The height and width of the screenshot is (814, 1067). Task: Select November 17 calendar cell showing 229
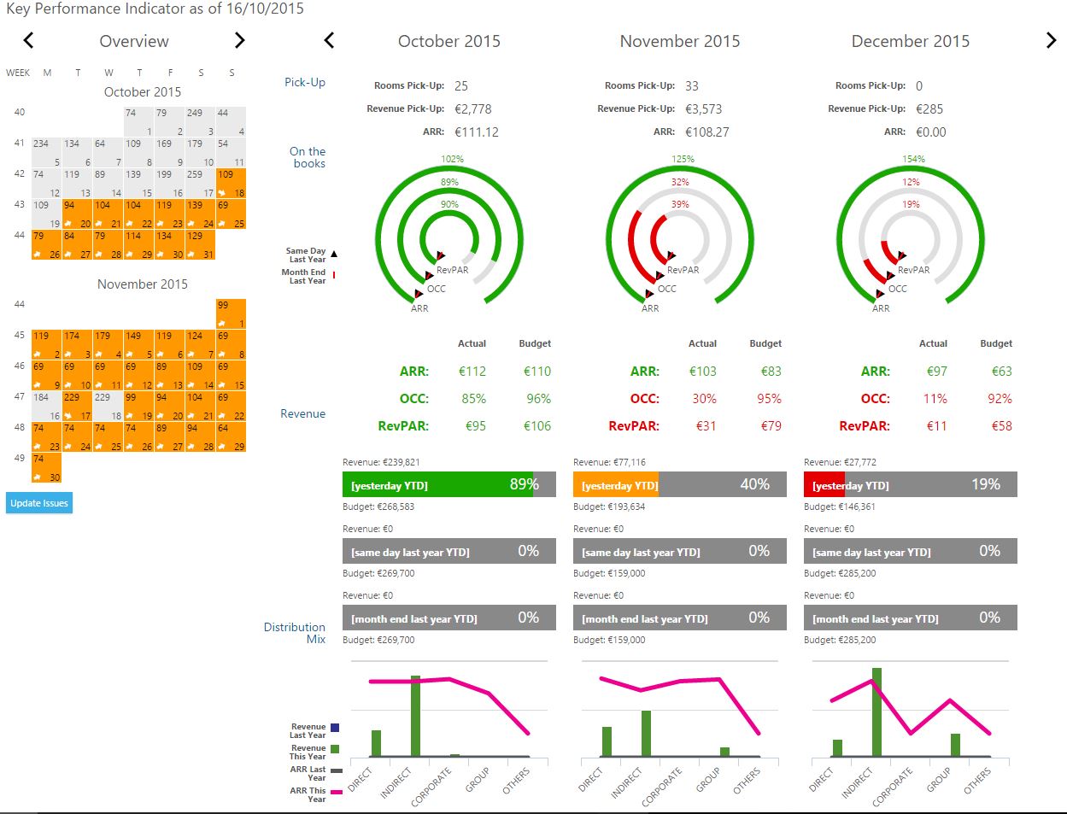[x=77, y=406]
